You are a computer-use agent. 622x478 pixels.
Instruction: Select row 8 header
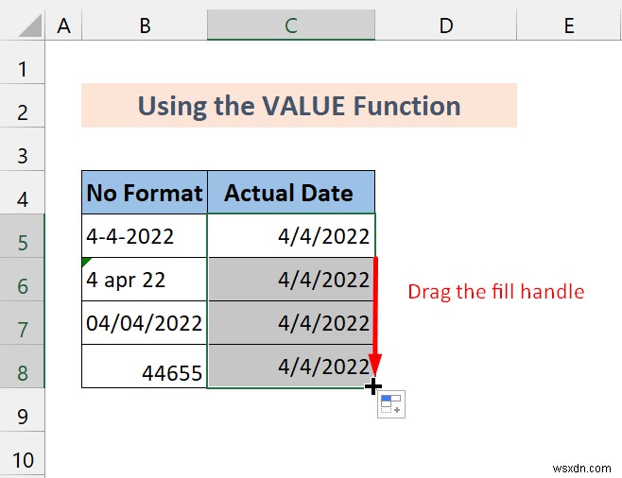click(23, 367)
